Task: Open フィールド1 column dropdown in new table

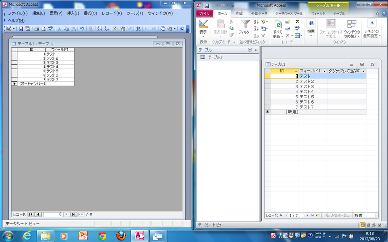Action: tap(324, 71)
